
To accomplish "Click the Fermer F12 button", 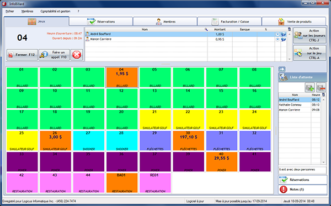I will click(22, 54).
